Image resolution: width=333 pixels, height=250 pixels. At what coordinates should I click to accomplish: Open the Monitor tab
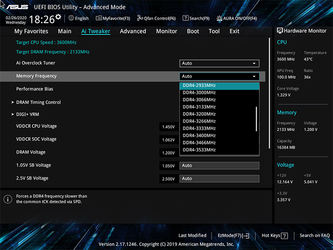[x=166, y=31]
